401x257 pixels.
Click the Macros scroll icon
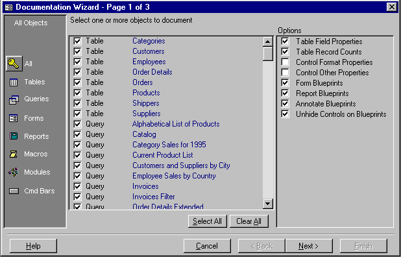pyautogui.click(x=13, y=154)
